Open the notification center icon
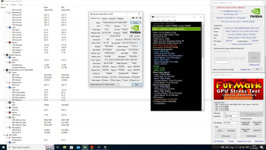The height and width of the screenshot is (150, 266). [x=262, y=147]
